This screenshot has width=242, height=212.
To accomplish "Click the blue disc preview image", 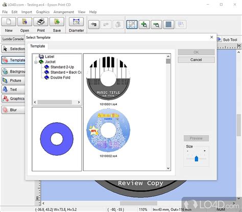I will tap(57, 139).
